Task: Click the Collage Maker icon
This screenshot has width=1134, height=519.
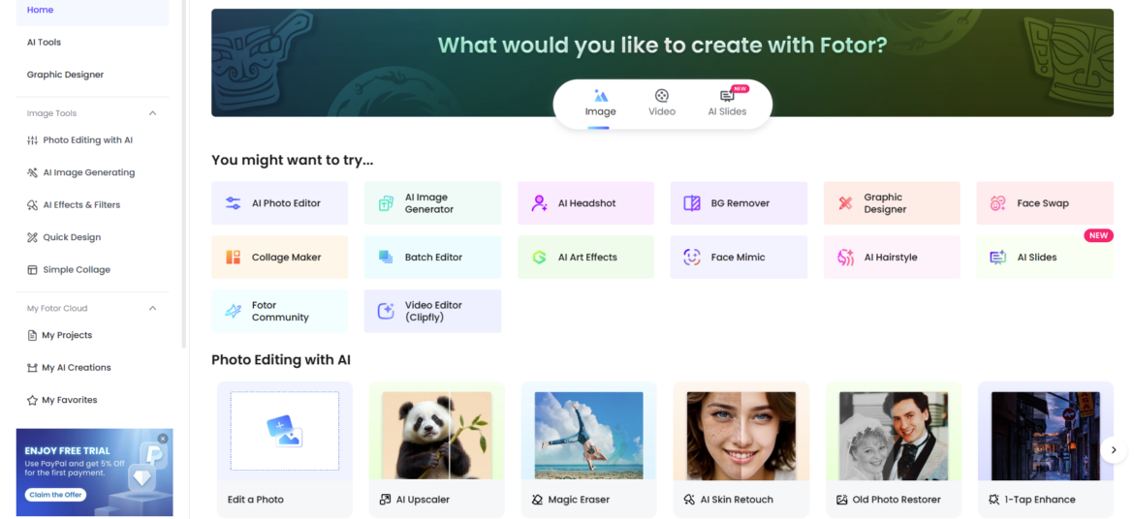Action: pyautogui.click(x=233, y=258)
